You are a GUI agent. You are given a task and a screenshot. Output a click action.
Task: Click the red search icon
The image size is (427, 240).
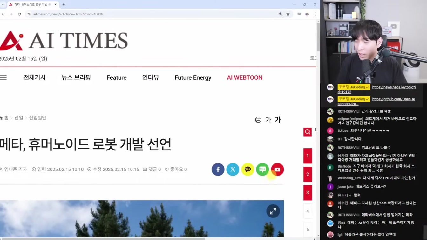click(x=308, y=132)
